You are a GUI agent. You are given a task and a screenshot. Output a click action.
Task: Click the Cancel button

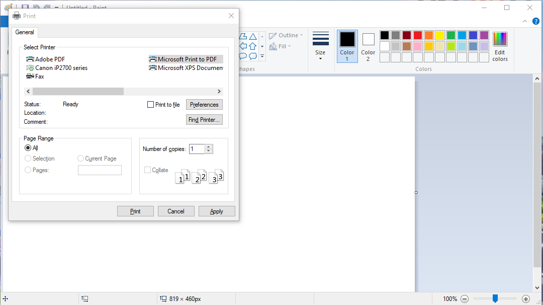[x=176, y=211]
